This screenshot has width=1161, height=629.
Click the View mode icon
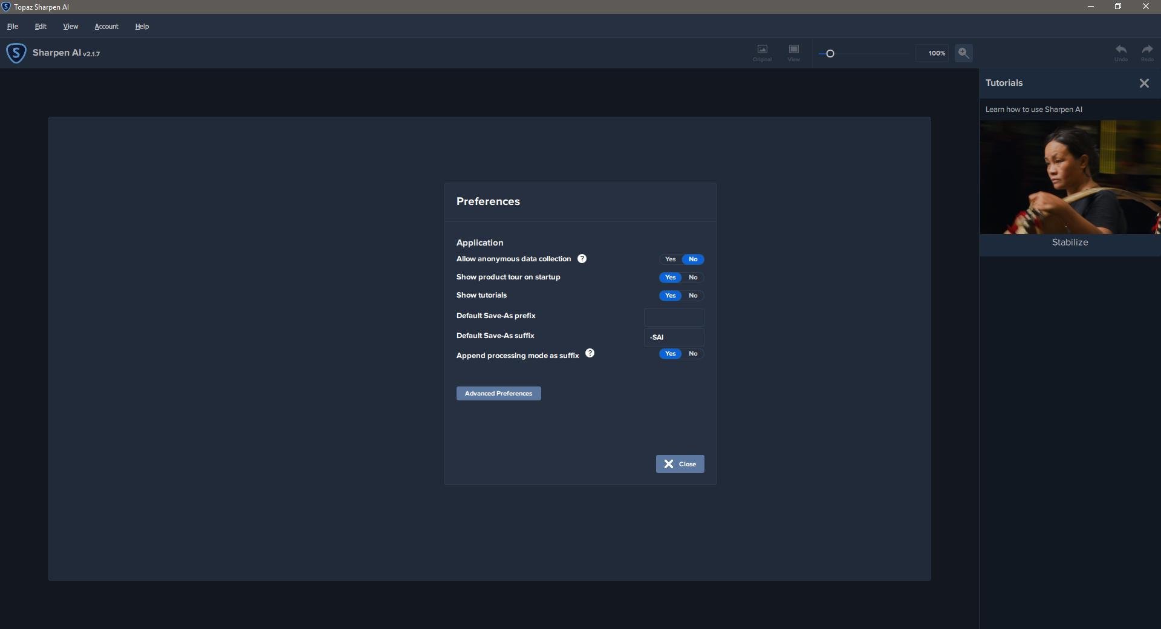click(x=793, y=50)
